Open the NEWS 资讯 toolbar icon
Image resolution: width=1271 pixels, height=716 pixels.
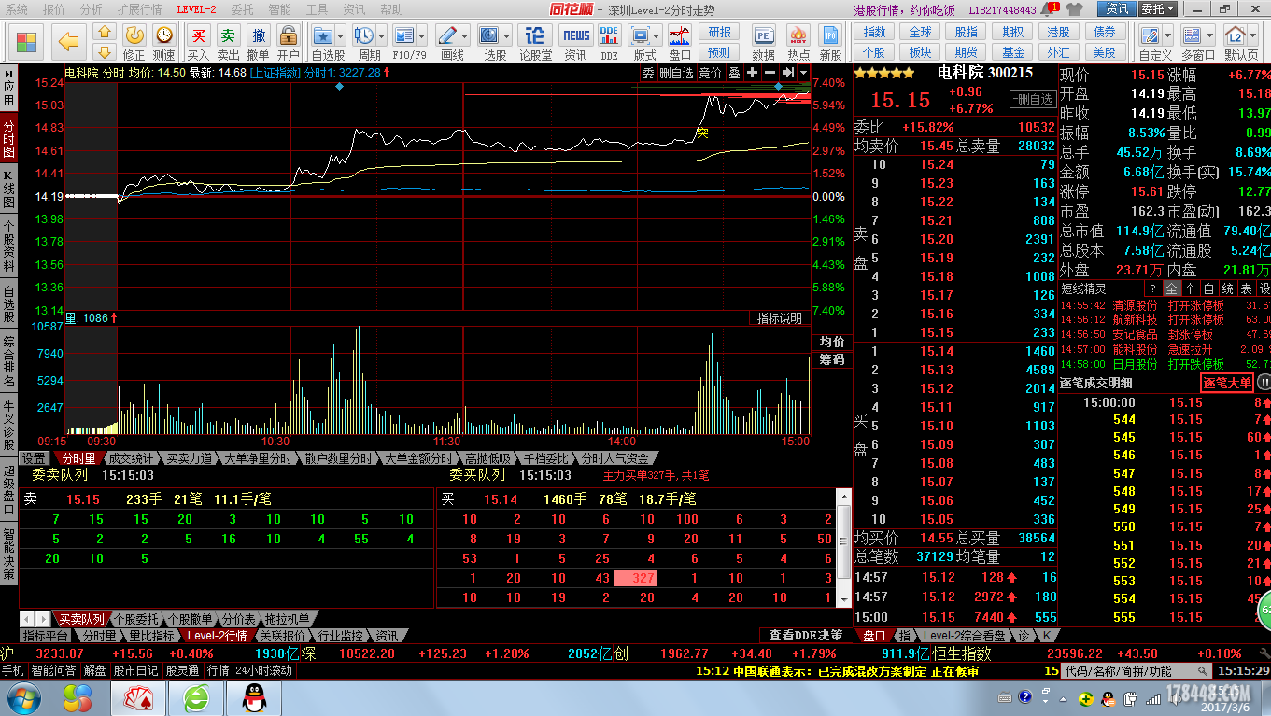(x=576, y=42)
